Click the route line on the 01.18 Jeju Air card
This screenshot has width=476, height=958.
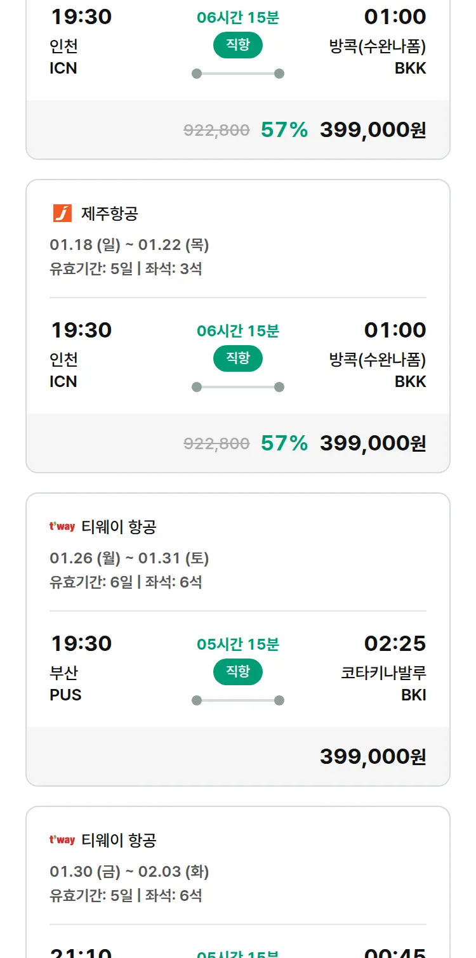coord(238,387)
